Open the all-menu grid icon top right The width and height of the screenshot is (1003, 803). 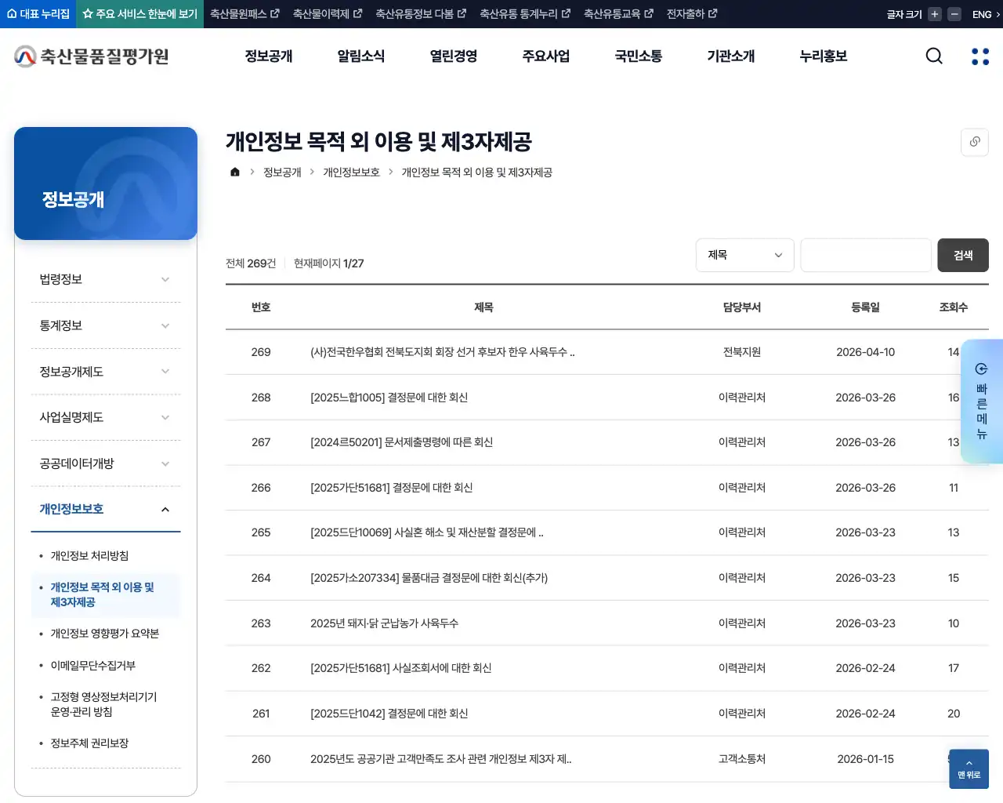coord(979,56)
